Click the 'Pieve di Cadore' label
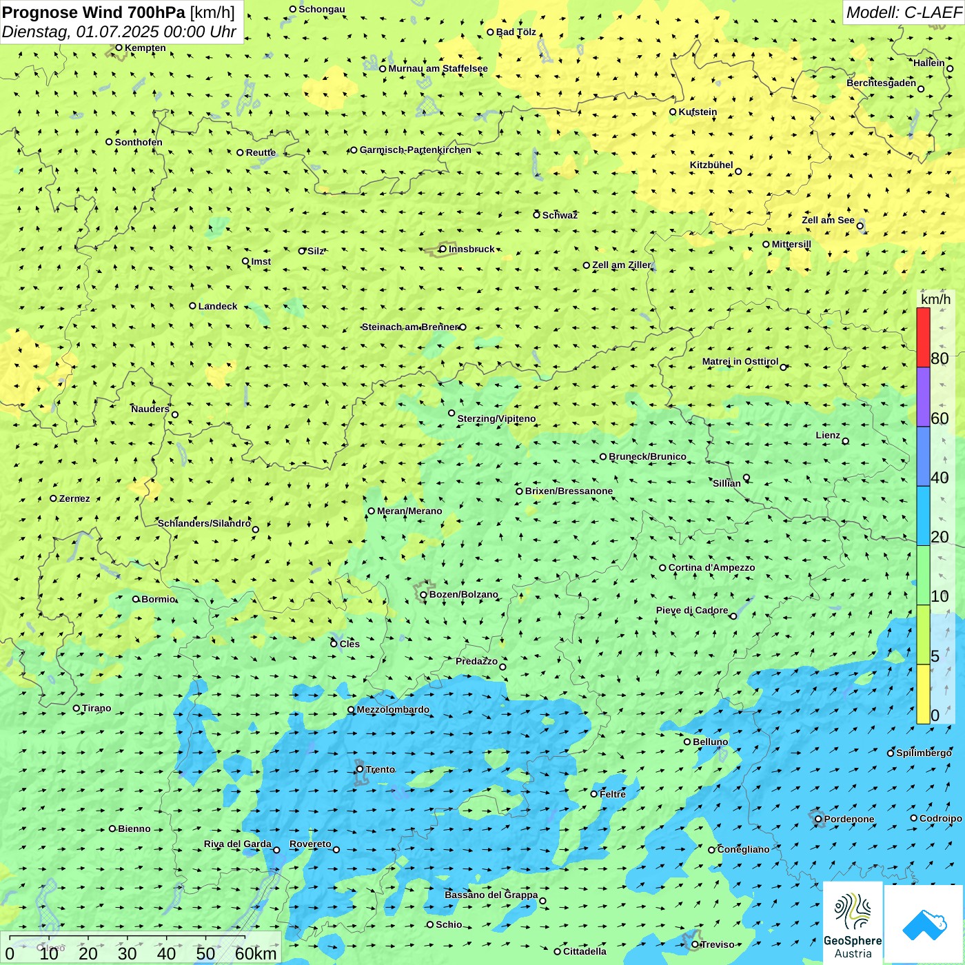The height and width of the screenshot is (965, 965). (x=692, y=610)
